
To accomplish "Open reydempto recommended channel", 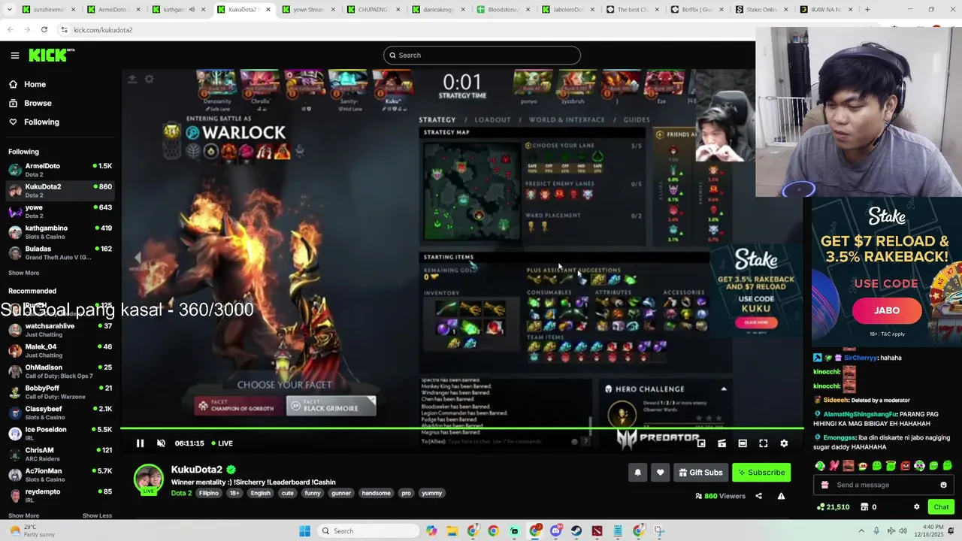I will pyautogui.click(x=60, y=495).
